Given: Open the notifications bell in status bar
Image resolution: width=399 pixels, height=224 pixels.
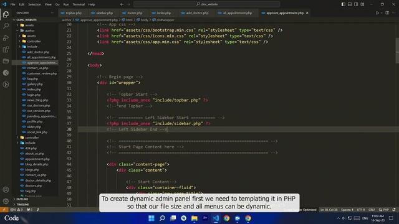Looking at the screenshot, I should click(394, 210).
